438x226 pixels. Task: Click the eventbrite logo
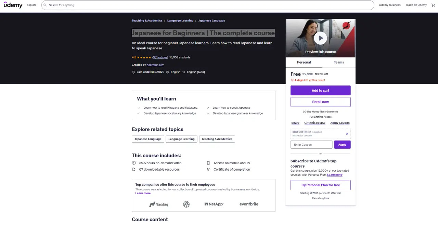point(249,204)
